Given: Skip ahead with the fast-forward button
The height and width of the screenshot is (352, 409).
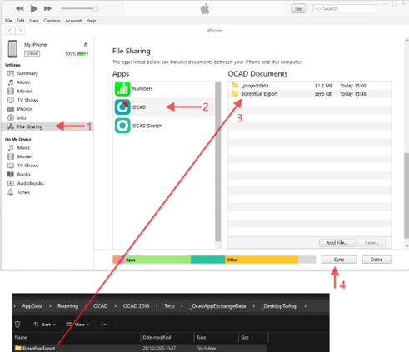Looking at the screenshot, I should (47, 8).
